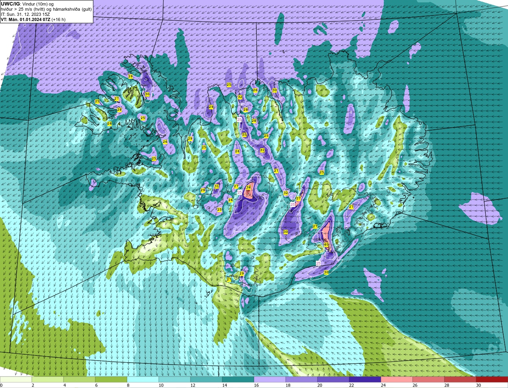Pick the 28–30 m/s red legend swatch
Viewport: 508px width, 388px height.
coord(460,379)
